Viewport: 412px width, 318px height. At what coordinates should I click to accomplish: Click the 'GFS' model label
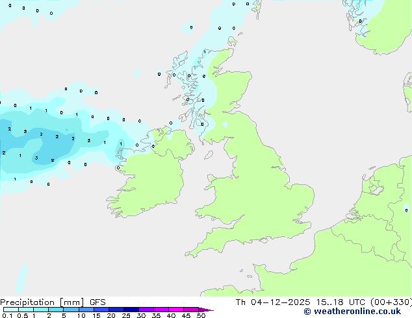pyautogui.click(x=97, y=302)
